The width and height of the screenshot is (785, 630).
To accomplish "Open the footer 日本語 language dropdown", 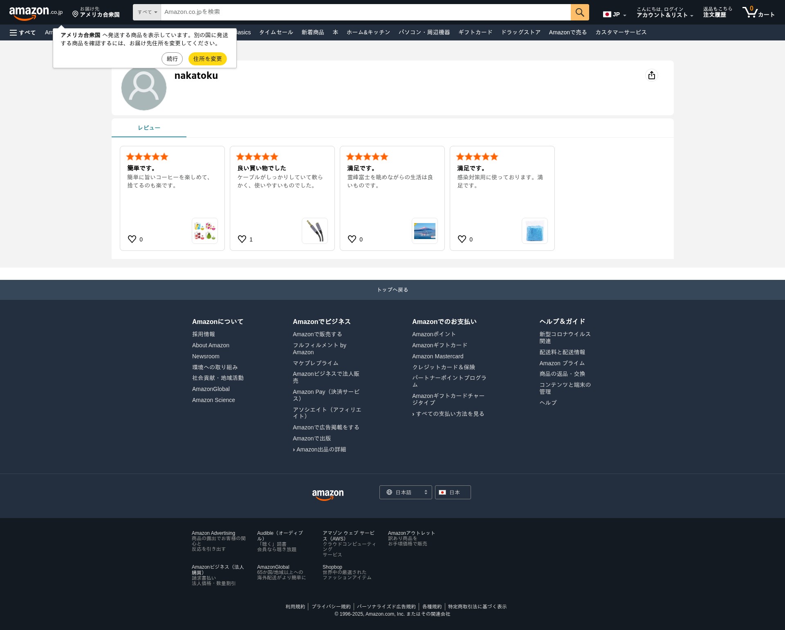I will point(406,492).
